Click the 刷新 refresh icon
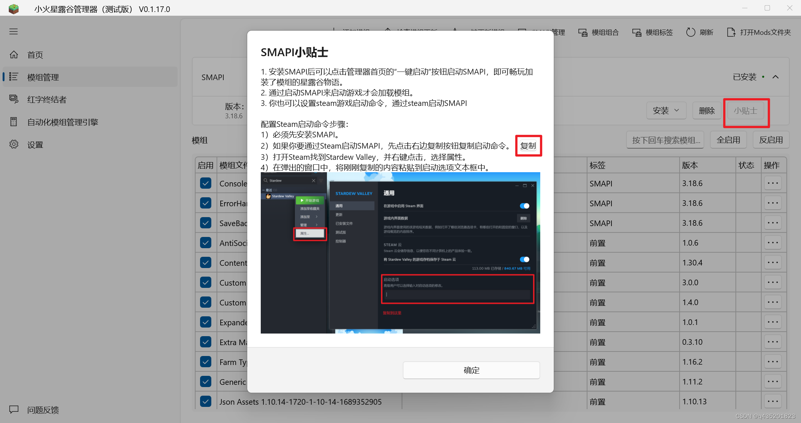This screenshot has height=423, width=801. tap(690, 33)
